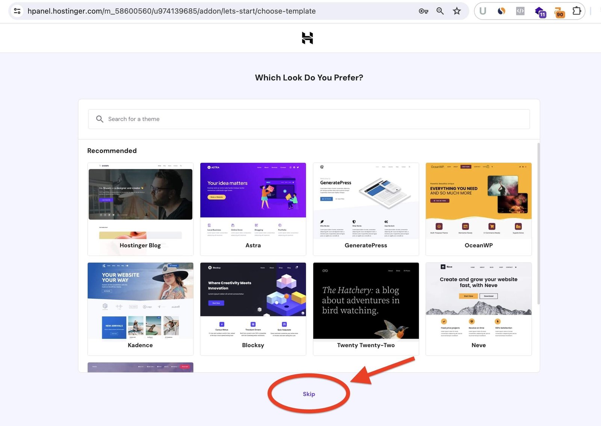Click the Blocksy theme name label
This screenshot has width=601, height=426.
253,345
